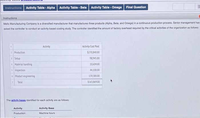Switch to Activity Table - Omega tab
This screenshot has height=118, width=200.
pos(106,7)
